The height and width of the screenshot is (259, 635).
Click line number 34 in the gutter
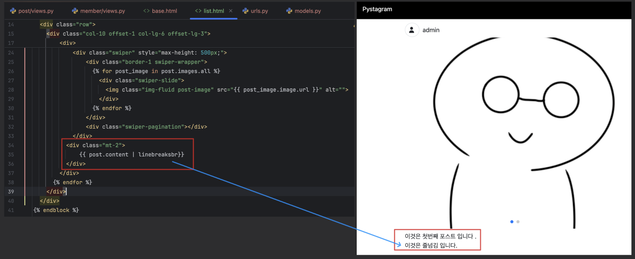(11, 145)
